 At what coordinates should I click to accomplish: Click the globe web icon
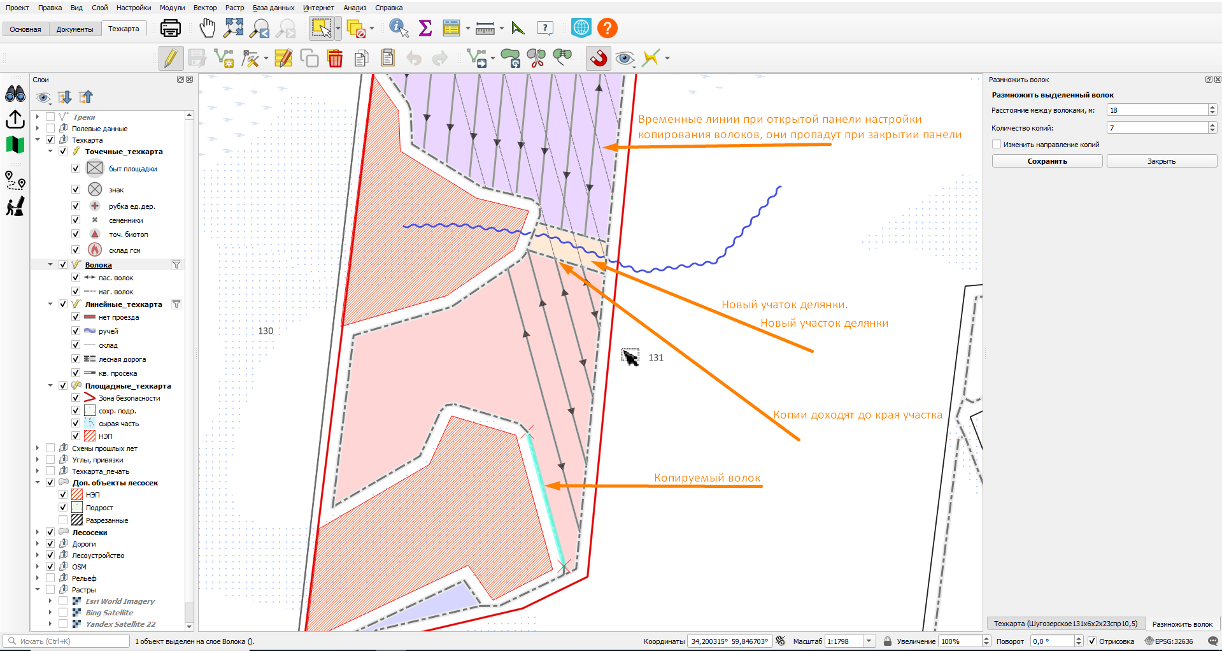click(x=581, y=28)
